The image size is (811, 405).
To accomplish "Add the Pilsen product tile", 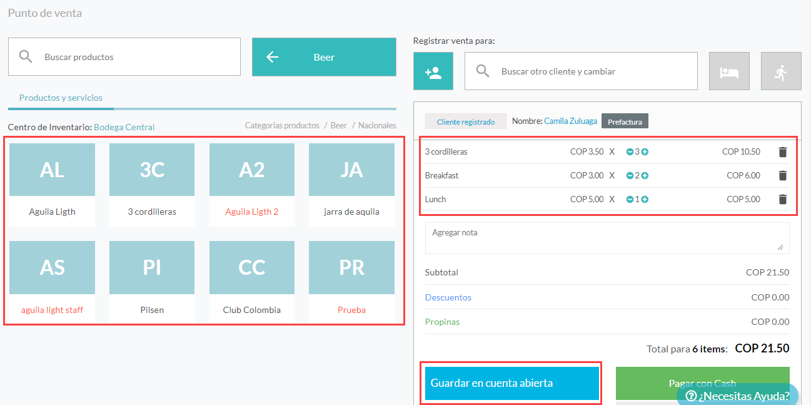I will 152,281.
